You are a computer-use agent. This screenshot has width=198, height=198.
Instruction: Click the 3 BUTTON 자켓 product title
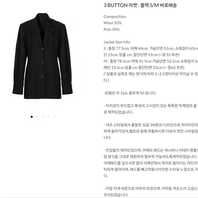[x=140, y=5]
